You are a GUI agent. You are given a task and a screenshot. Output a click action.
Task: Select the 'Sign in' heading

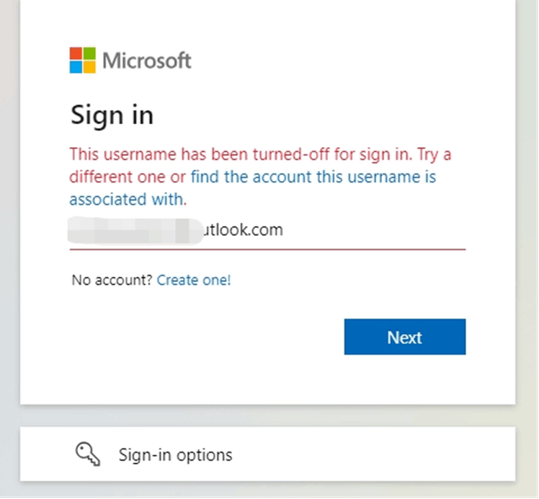click(112, 115)
